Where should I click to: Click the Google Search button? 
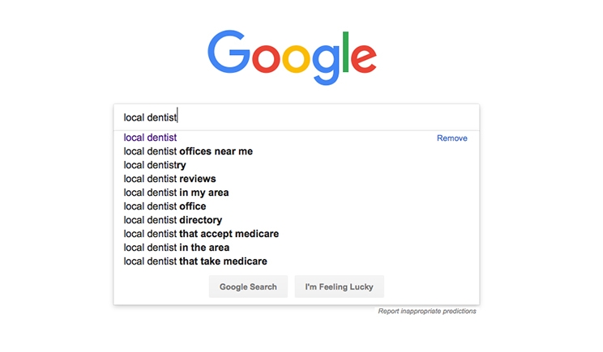click(248, 286)
